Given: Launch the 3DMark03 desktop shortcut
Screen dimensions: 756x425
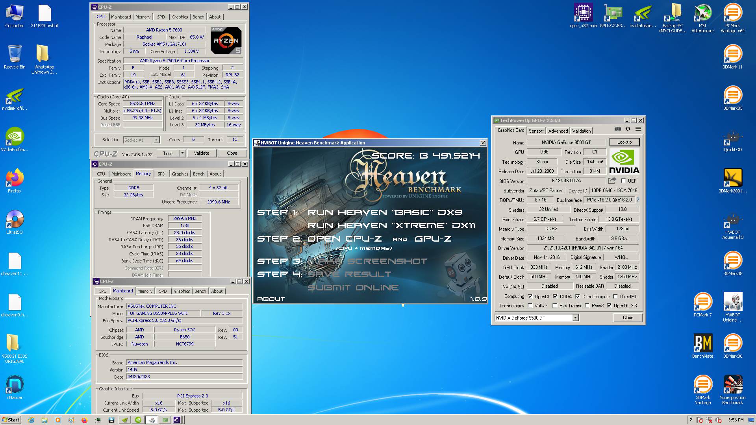Looking at the screenshot, I should click(x=732, y=99).
